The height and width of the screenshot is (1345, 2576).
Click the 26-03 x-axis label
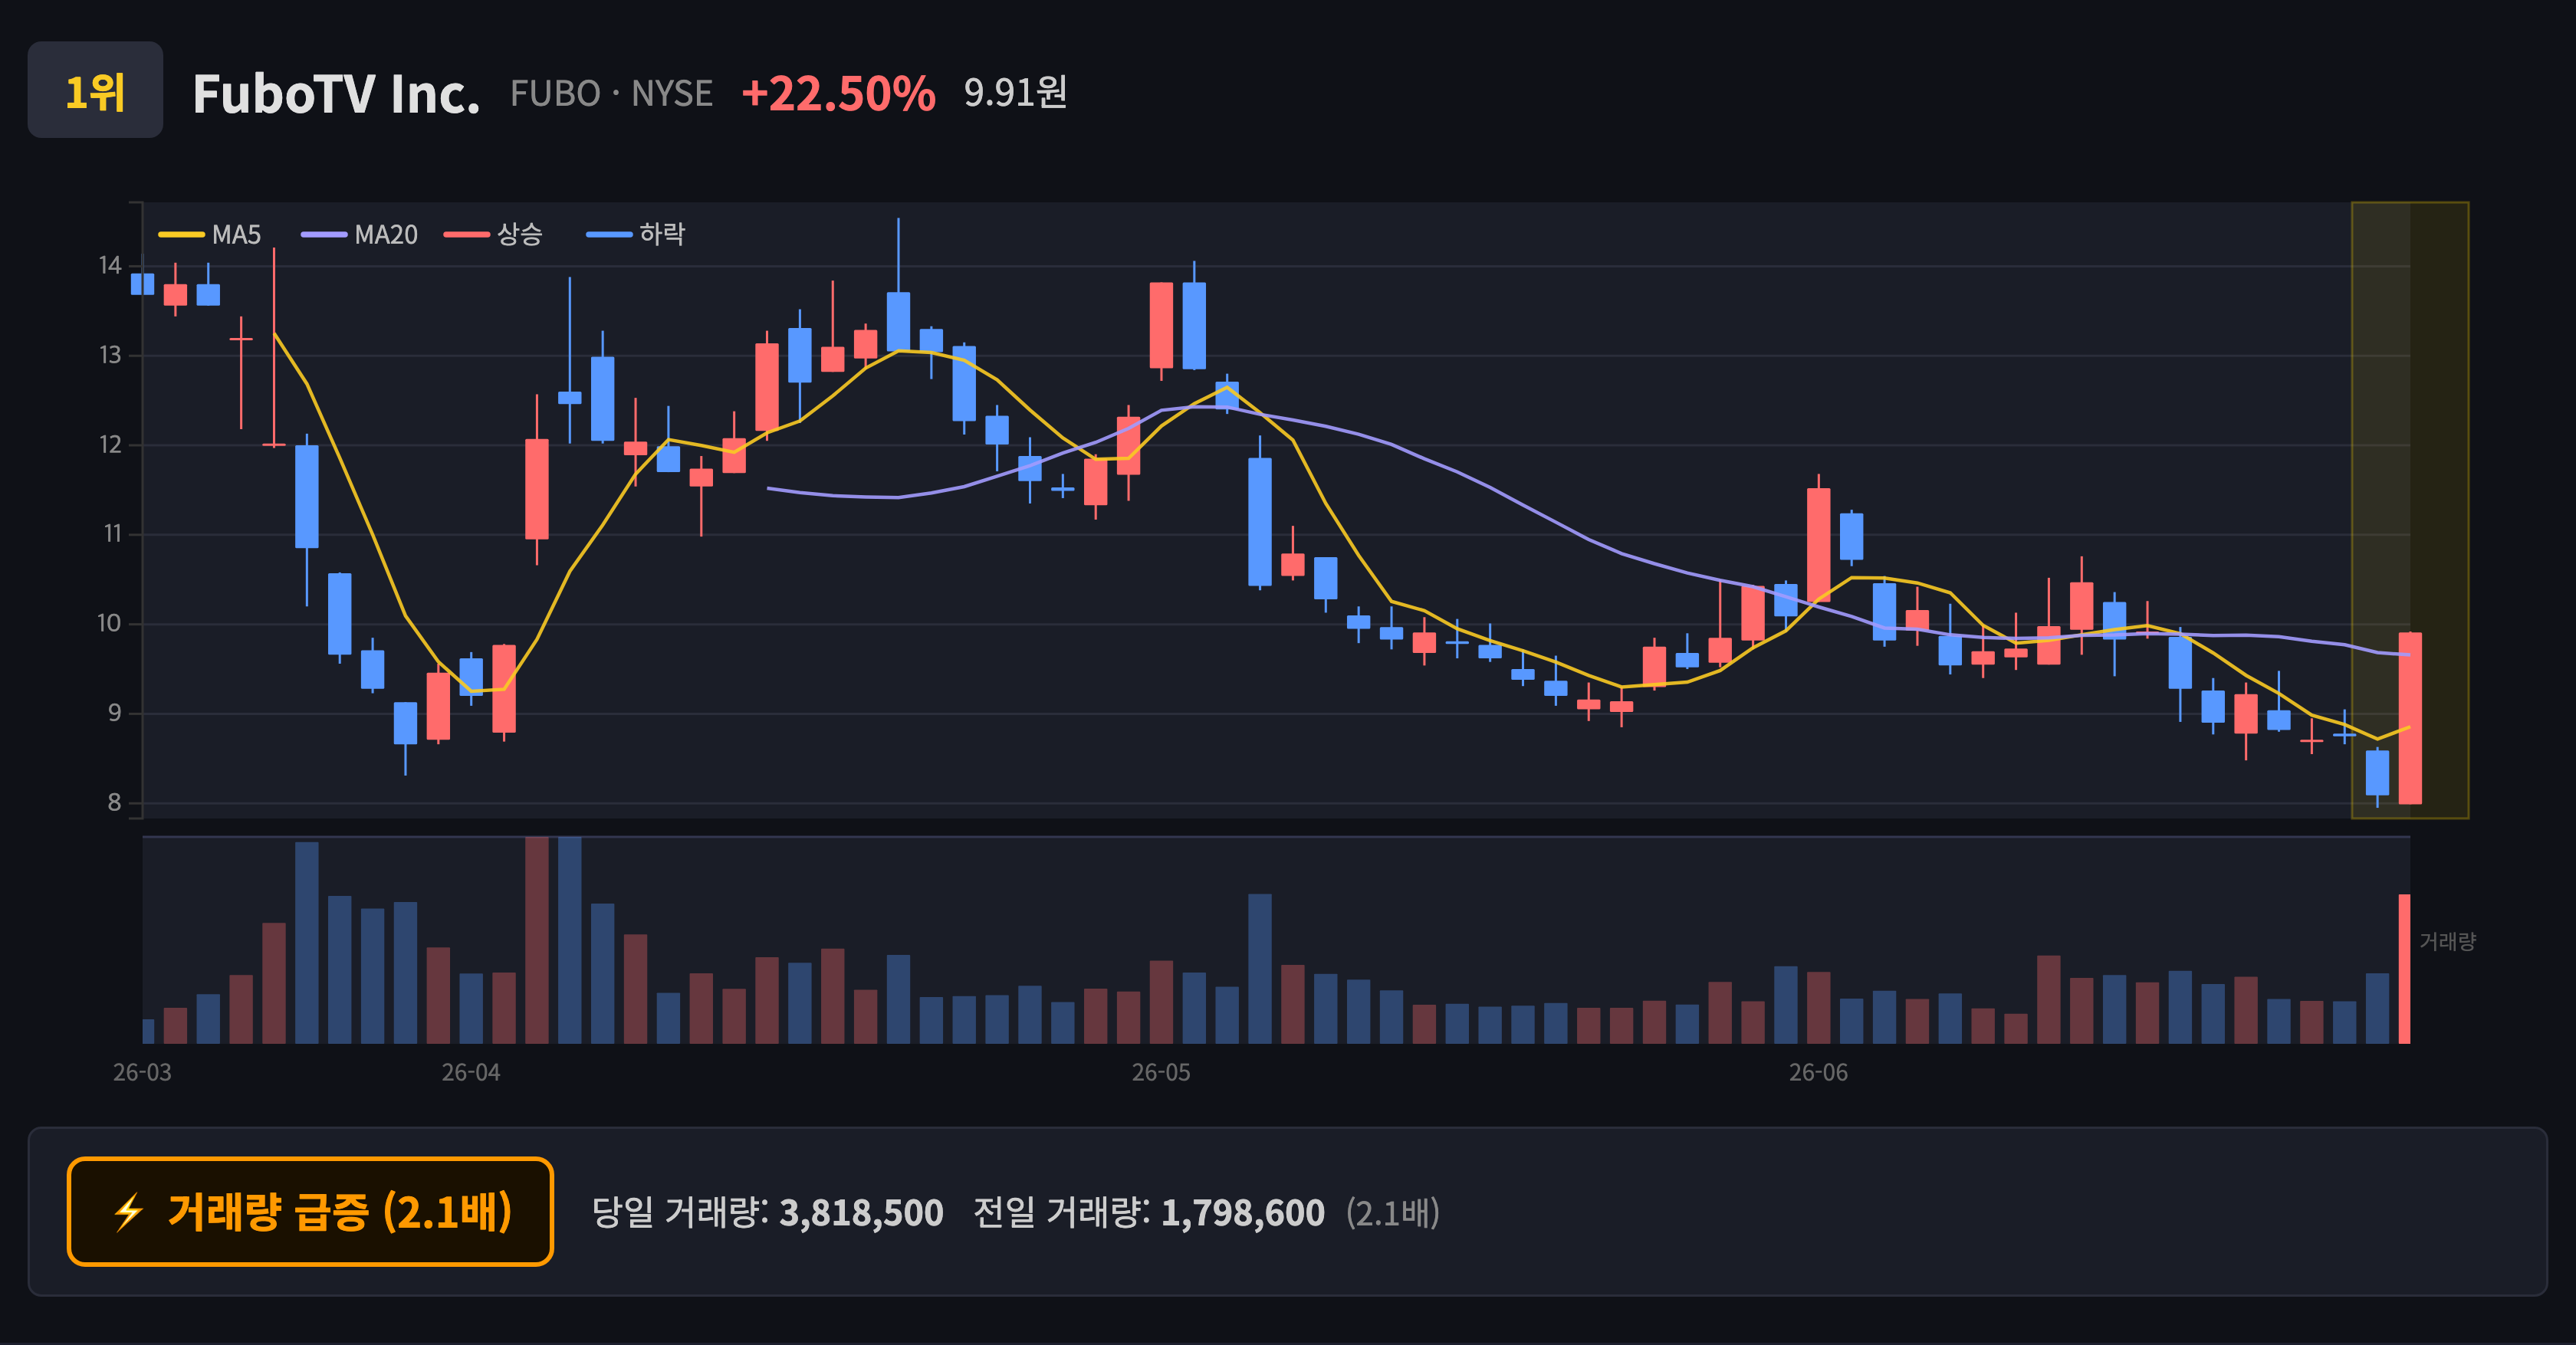coord(142,1072)
